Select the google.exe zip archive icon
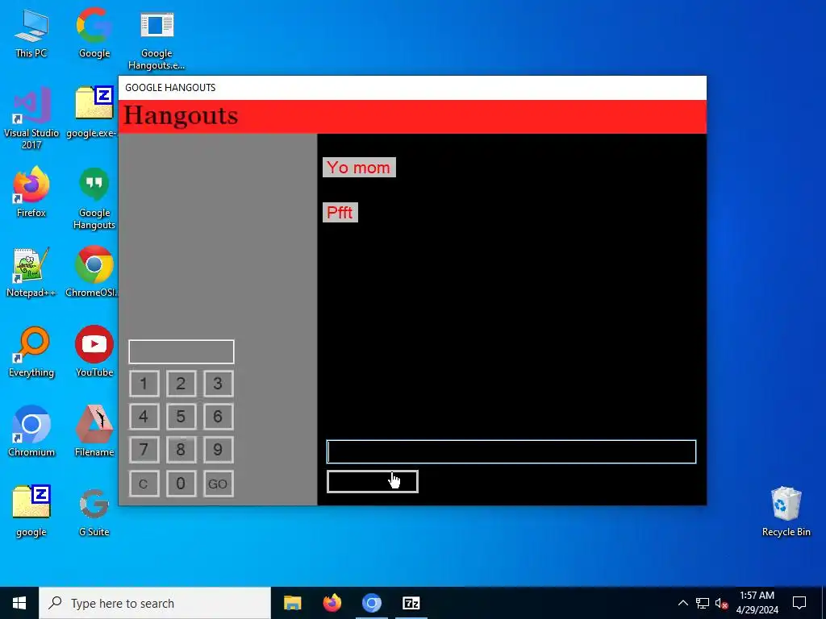Screen dimensions: 826x619 click(x=94, y=113)
